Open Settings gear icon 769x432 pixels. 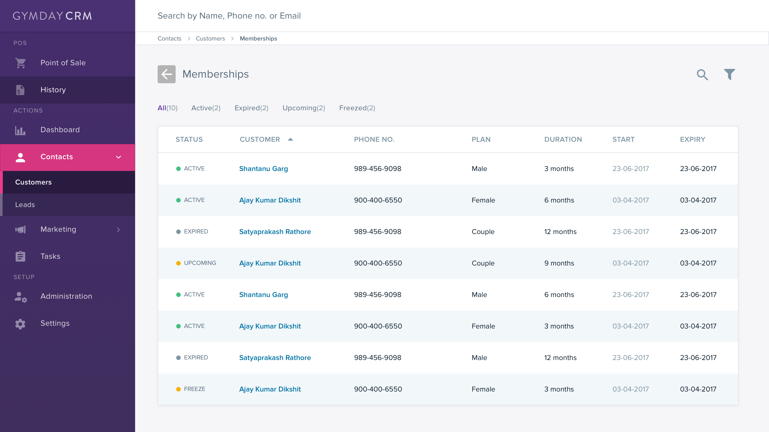pyautogui.click(x=20, y=324)
